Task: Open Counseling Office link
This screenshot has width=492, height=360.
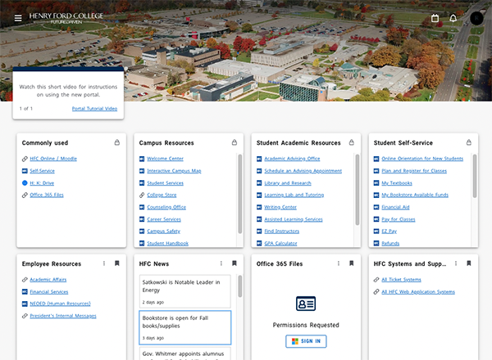Action: pos(166,207)
